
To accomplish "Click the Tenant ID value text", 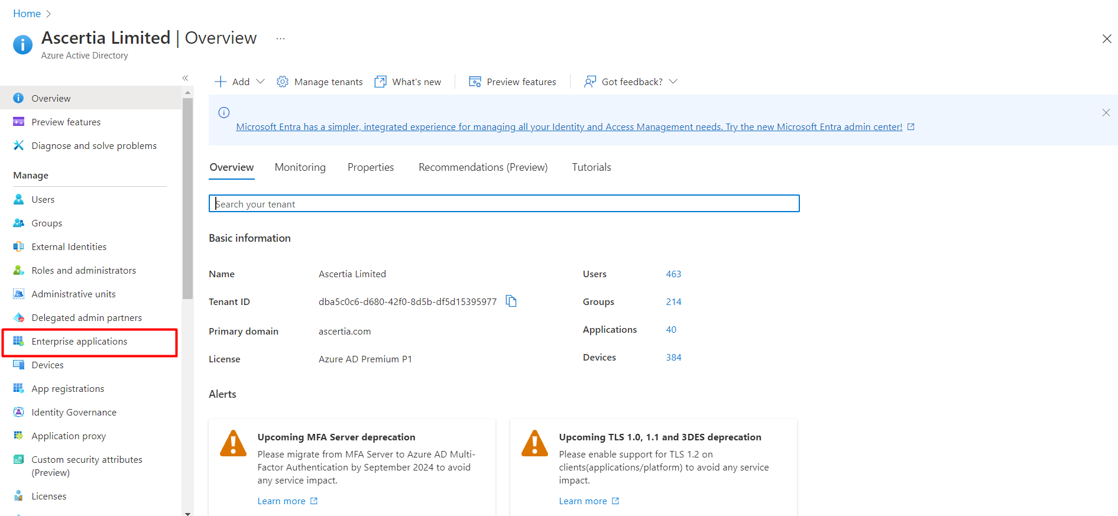I will pos(407,301).
